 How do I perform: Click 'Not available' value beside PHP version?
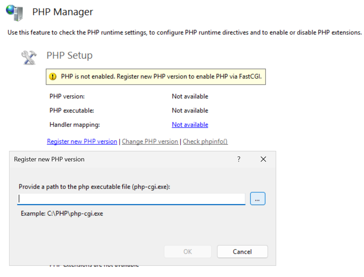coord(190,96)
